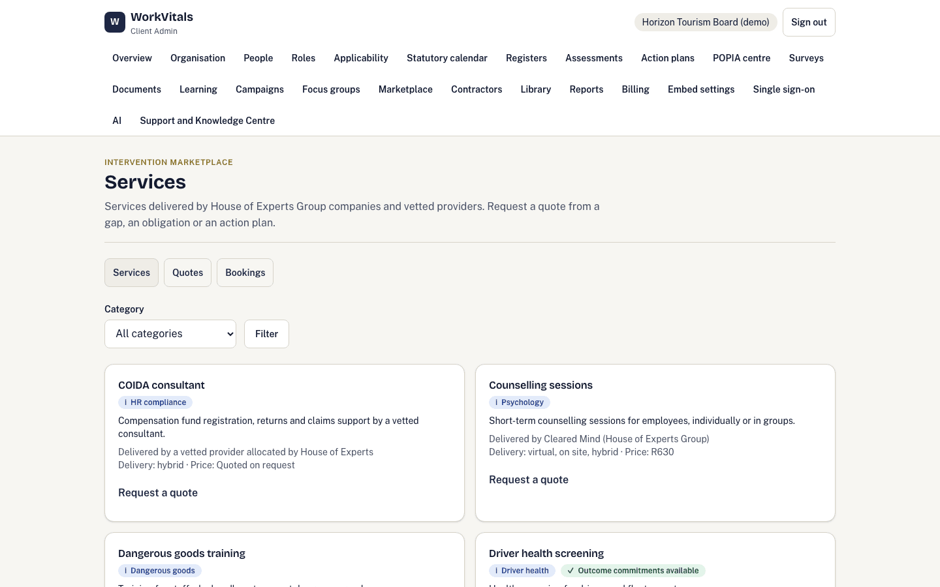Open the Documents section
The width and height of the screenshot is (940, 587).
coord(136,89)
